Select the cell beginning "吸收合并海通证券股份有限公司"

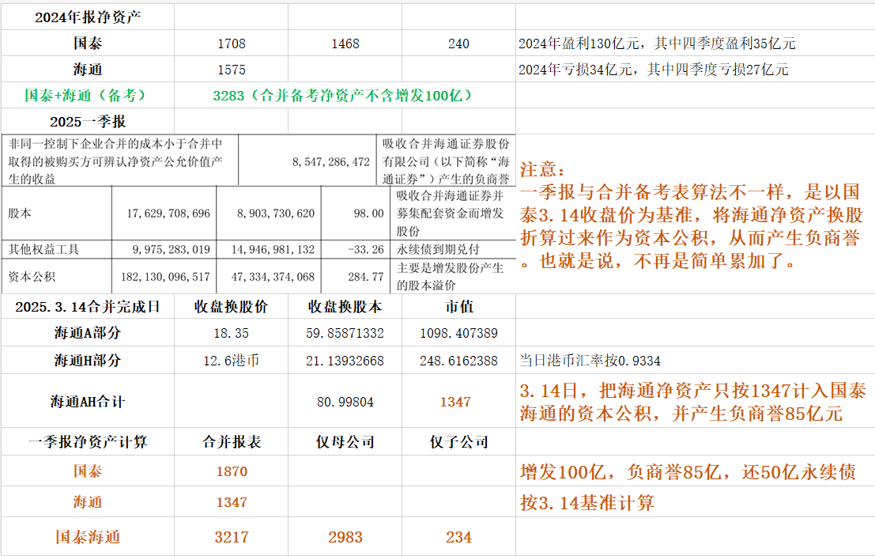click(x=446, y=161)
